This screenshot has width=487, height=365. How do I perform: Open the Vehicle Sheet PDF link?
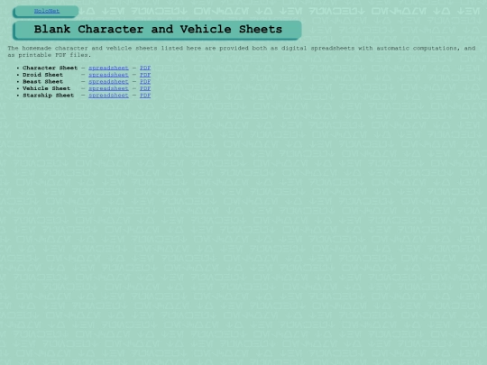145,88
